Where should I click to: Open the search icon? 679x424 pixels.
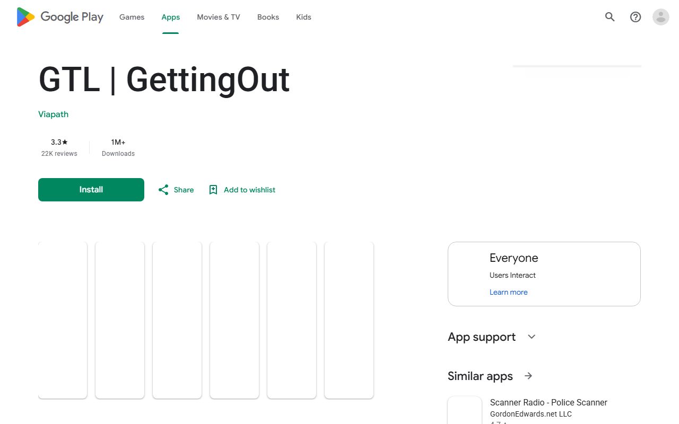point(610,17)
